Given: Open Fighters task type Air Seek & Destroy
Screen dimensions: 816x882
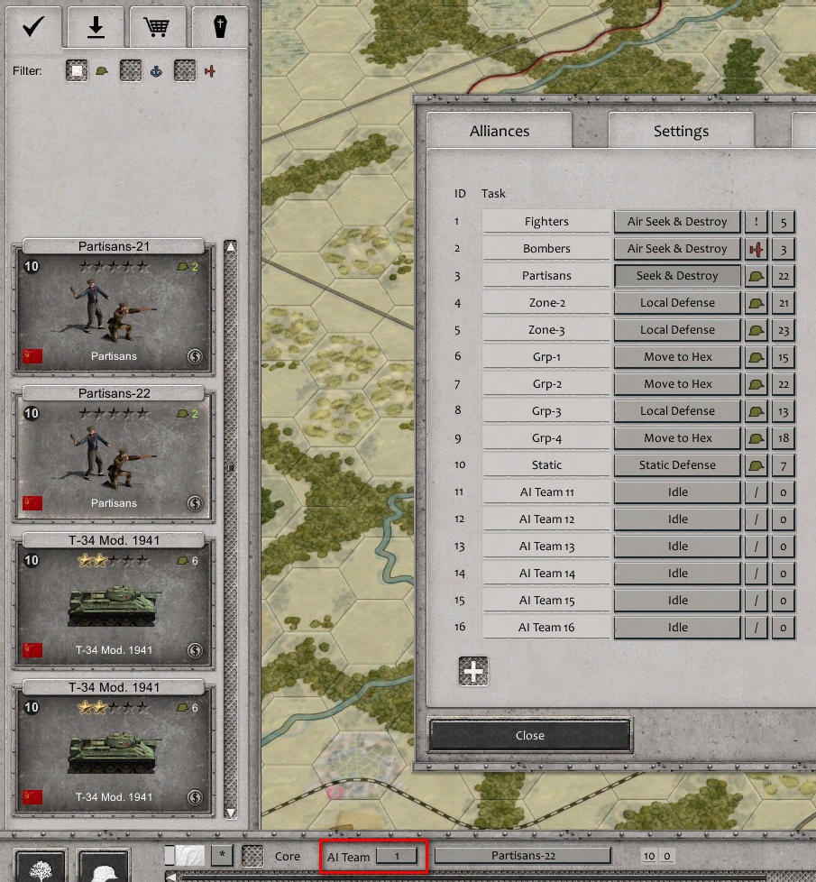Looking at the screenshot, I should (677, 222).
